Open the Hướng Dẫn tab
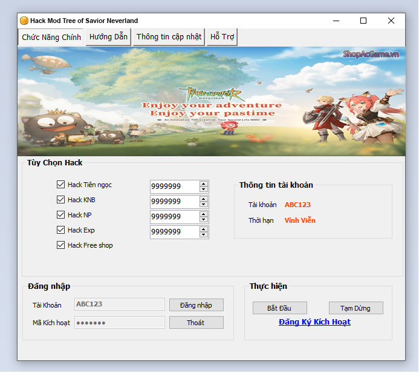Screen dimensions: 419x373 click(108, 37)
